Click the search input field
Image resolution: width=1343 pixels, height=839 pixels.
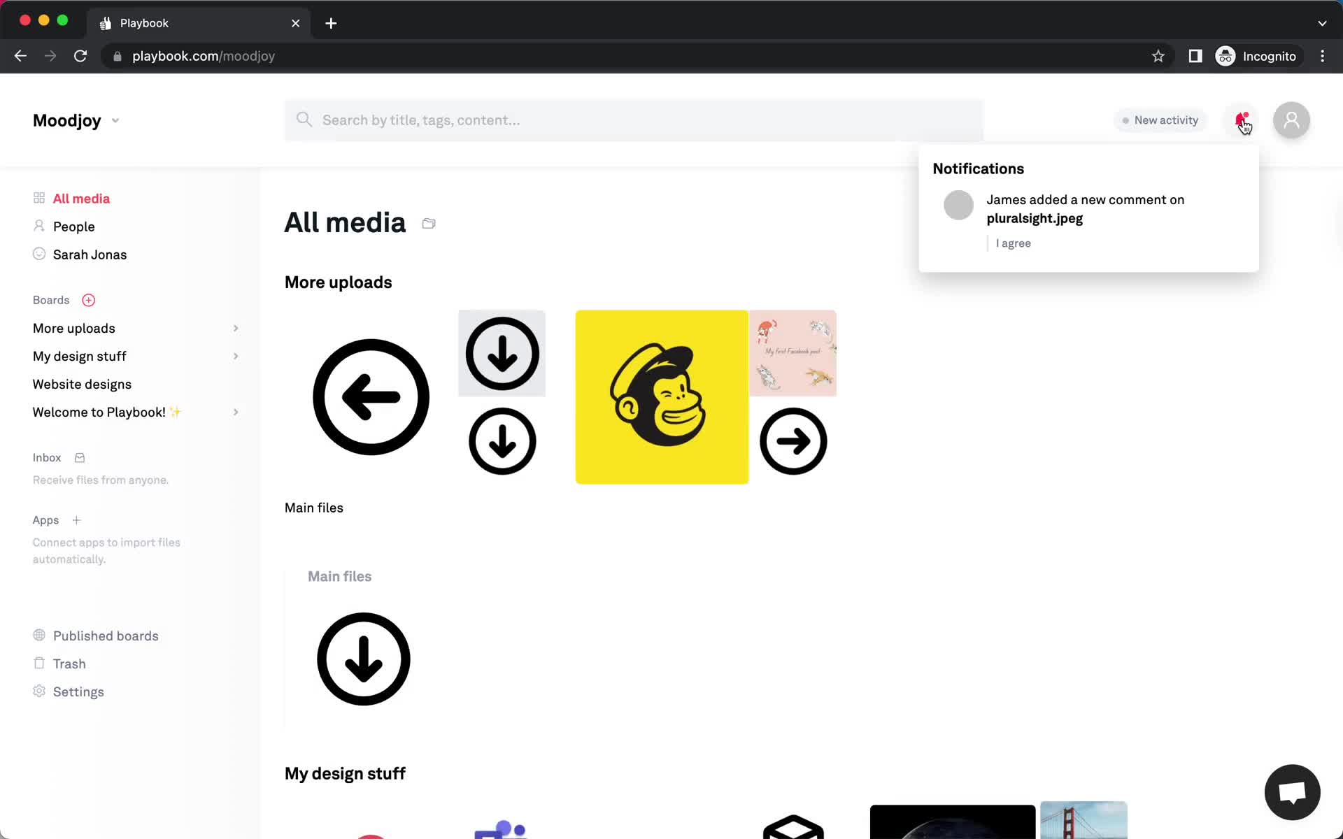(x=637, y=119)
